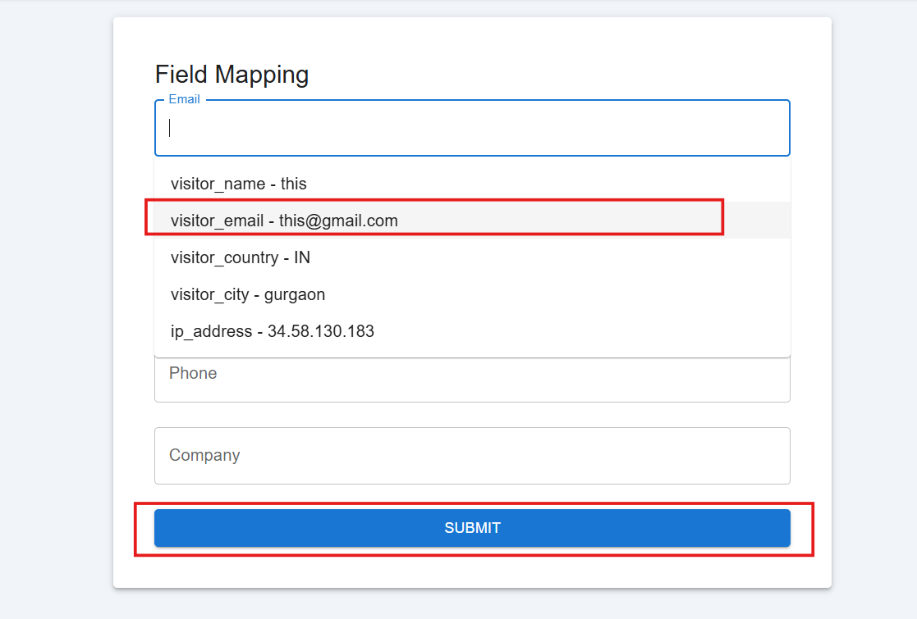This screenshot has height=619, width=917.
Task: Select visitor_city - gurgaon option
Action: coord(472,294)
